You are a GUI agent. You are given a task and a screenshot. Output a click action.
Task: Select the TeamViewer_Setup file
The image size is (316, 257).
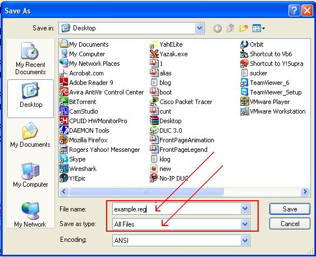(271, 92)
